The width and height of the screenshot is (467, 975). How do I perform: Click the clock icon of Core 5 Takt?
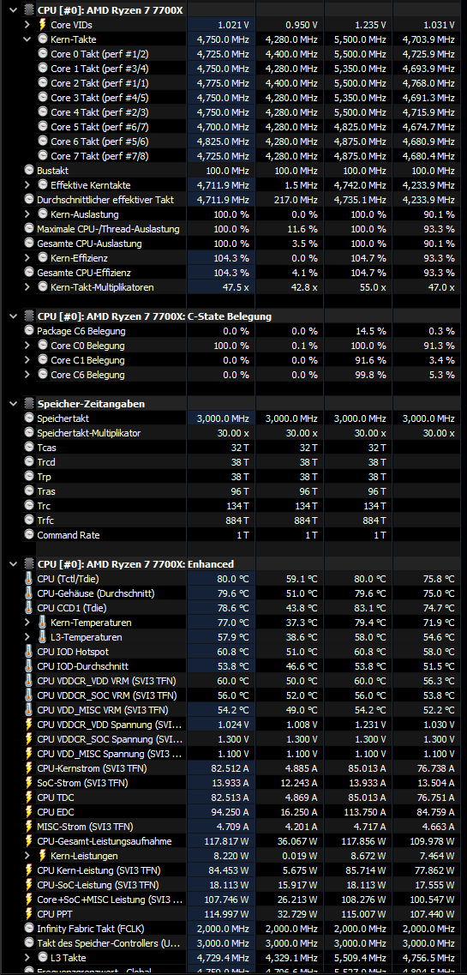coord(42,127)
